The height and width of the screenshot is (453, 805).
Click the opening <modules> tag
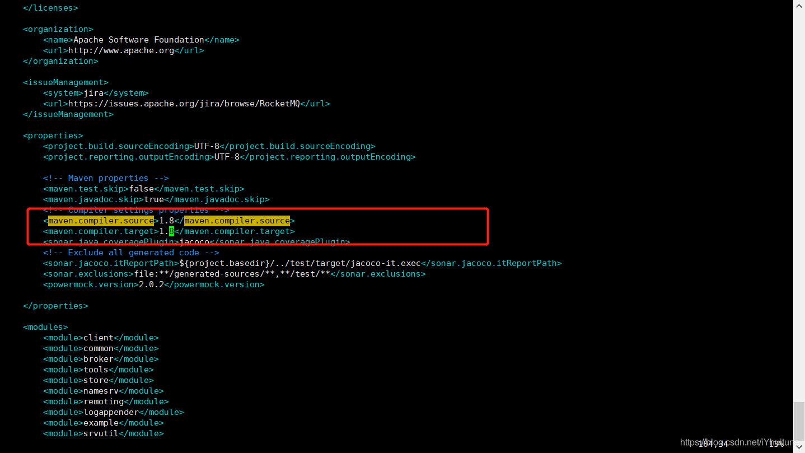tap(45, 327)
